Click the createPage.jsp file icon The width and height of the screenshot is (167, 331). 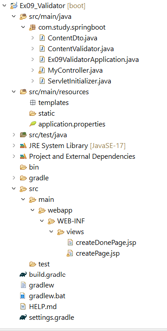pos(70,253)
